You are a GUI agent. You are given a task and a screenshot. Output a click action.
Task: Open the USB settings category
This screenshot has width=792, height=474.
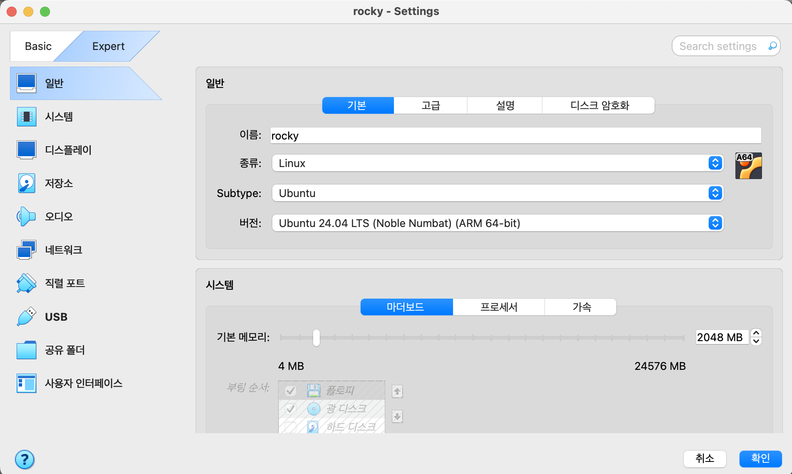(86, 317)
